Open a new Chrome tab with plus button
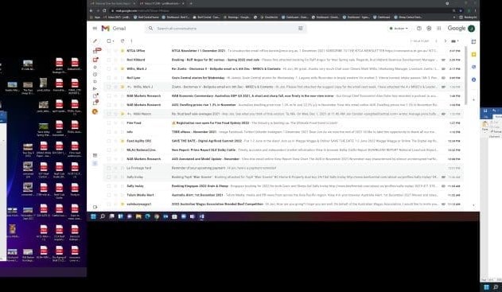The width and height of the screenshot is (502, 292). click(191, 3)
